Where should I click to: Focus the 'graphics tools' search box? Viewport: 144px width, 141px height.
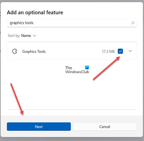[72, 23]
